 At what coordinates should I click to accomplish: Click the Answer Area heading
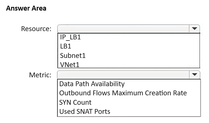click(26, 8)
